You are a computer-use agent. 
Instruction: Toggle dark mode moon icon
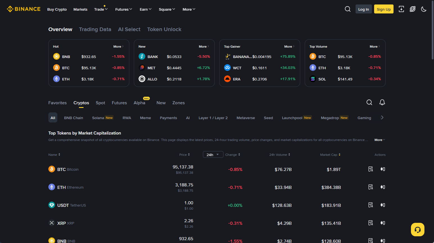424,9
